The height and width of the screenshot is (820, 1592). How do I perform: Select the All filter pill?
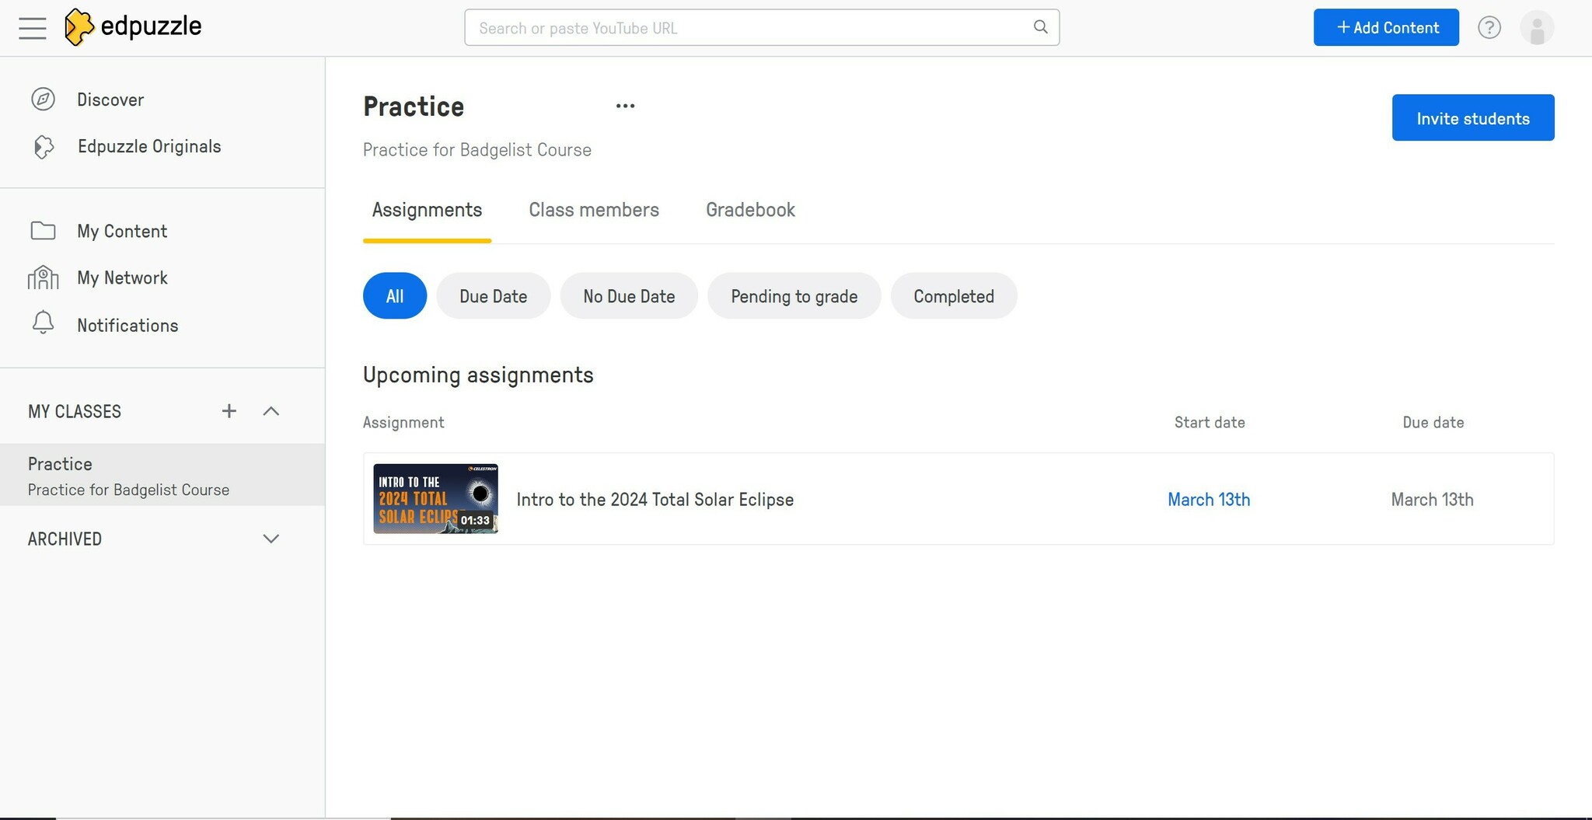tap(394, 296)
